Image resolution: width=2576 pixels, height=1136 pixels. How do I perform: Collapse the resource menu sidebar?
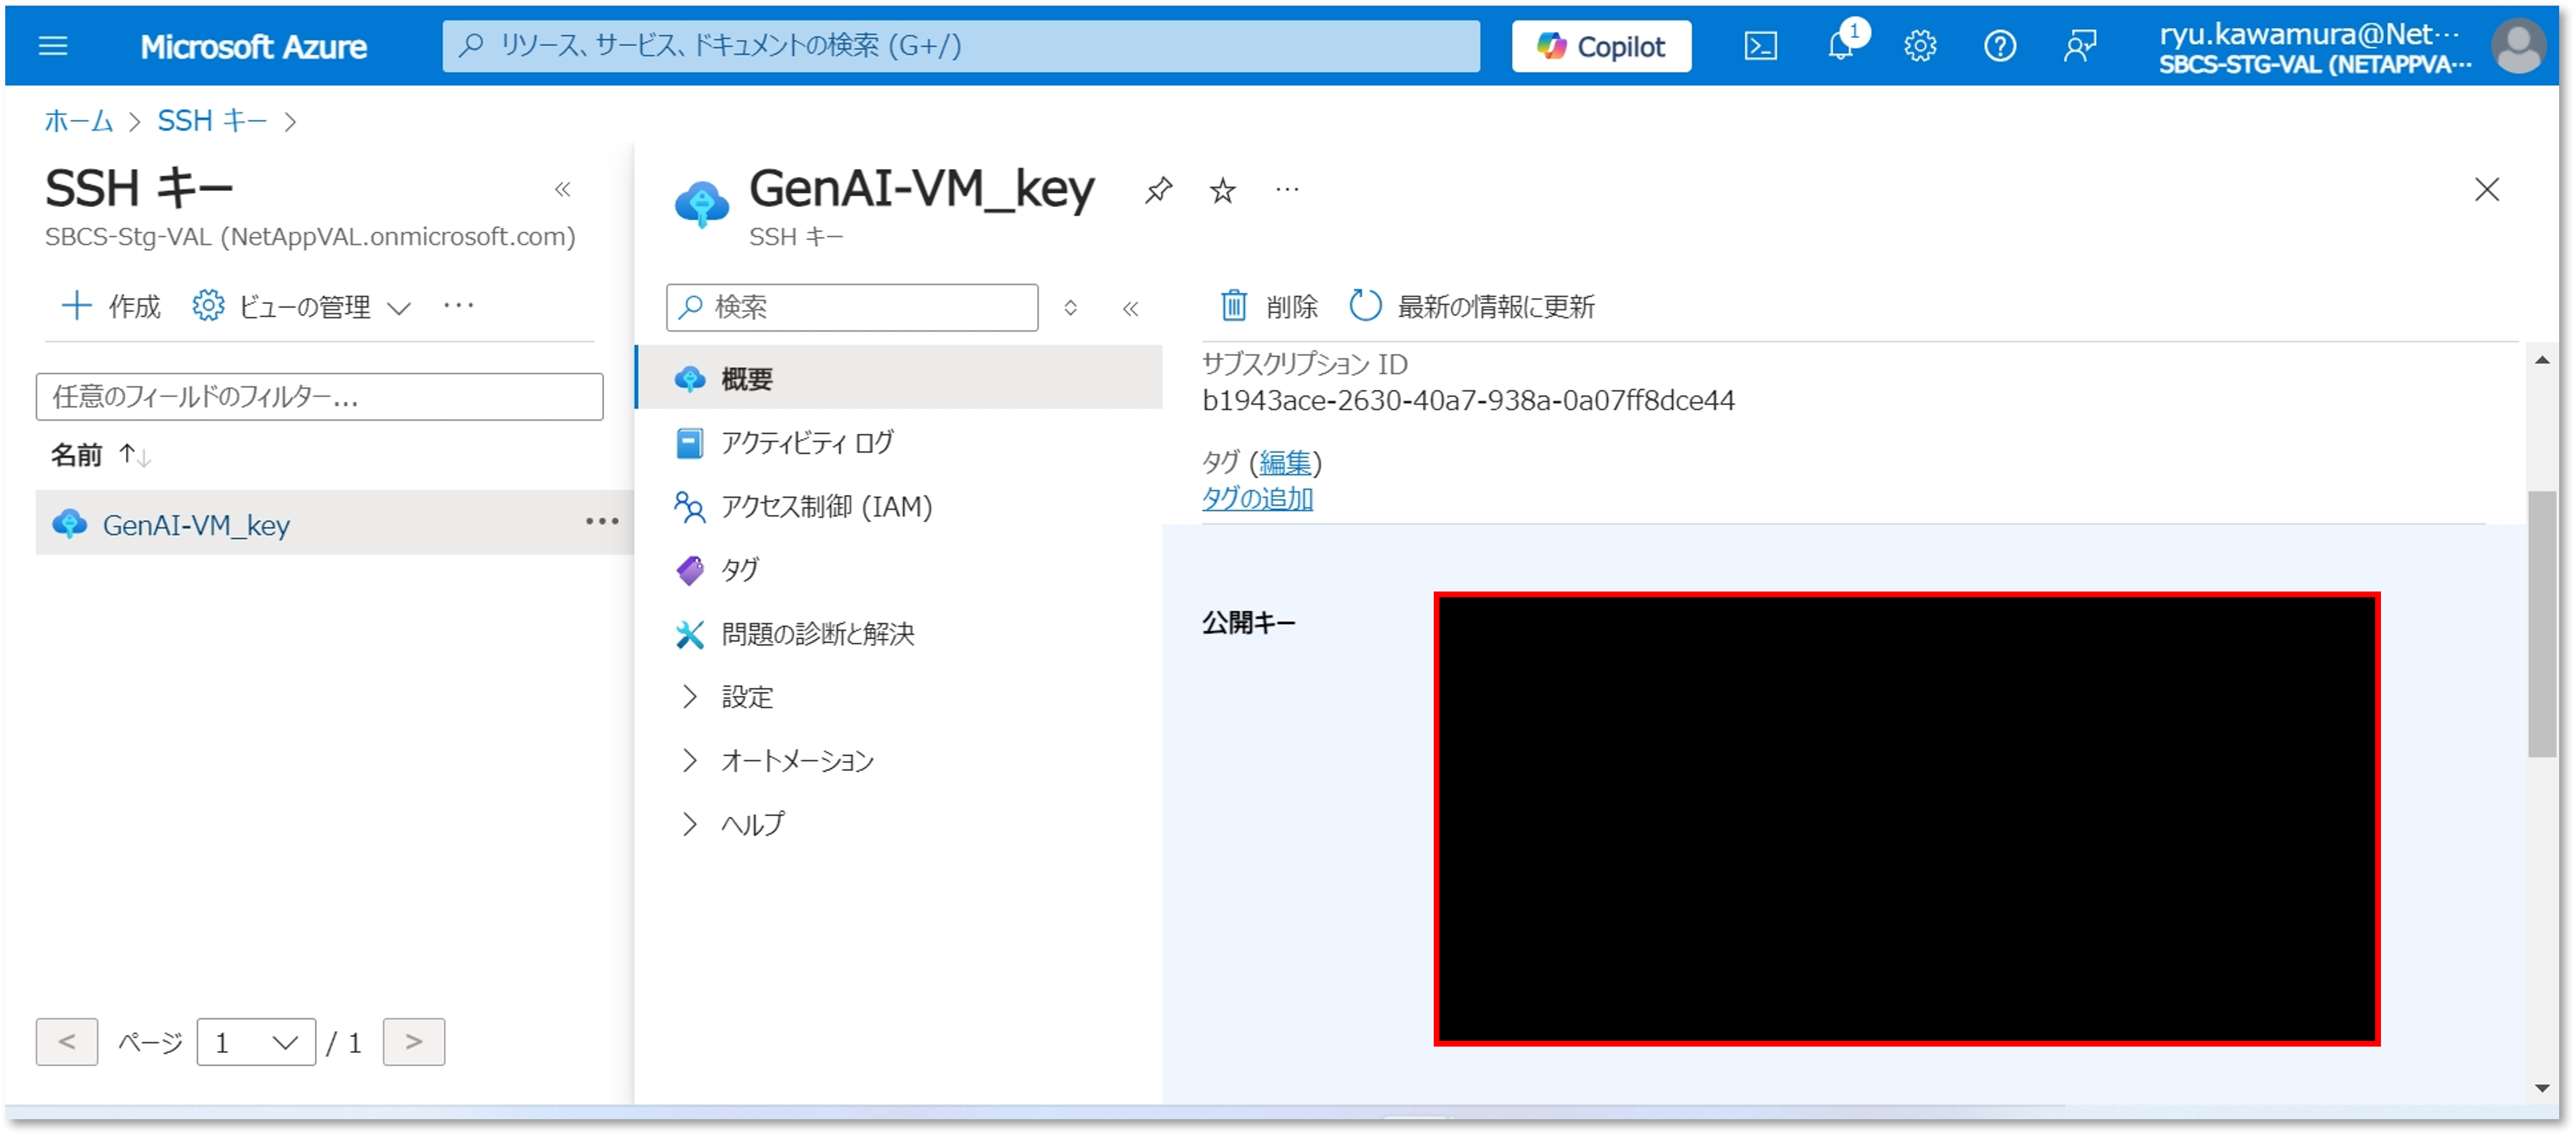1130,308
